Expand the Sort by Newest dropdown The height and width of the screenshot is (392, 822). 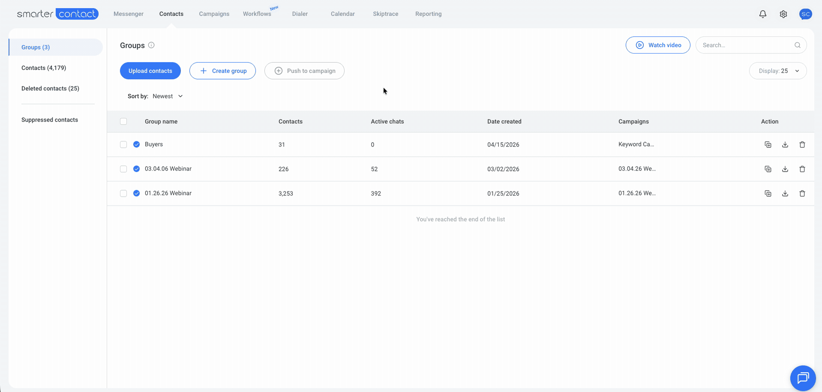click(x=168, y=96)
